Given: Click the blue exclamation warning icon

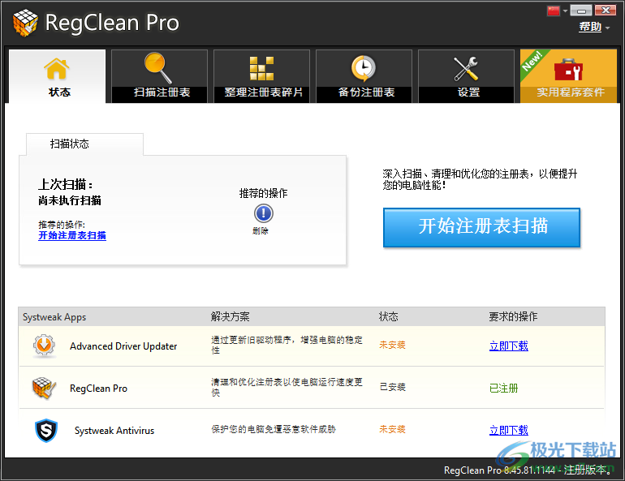Looking at the screenshot, I should pyautogui.click(x=264, y=213).
